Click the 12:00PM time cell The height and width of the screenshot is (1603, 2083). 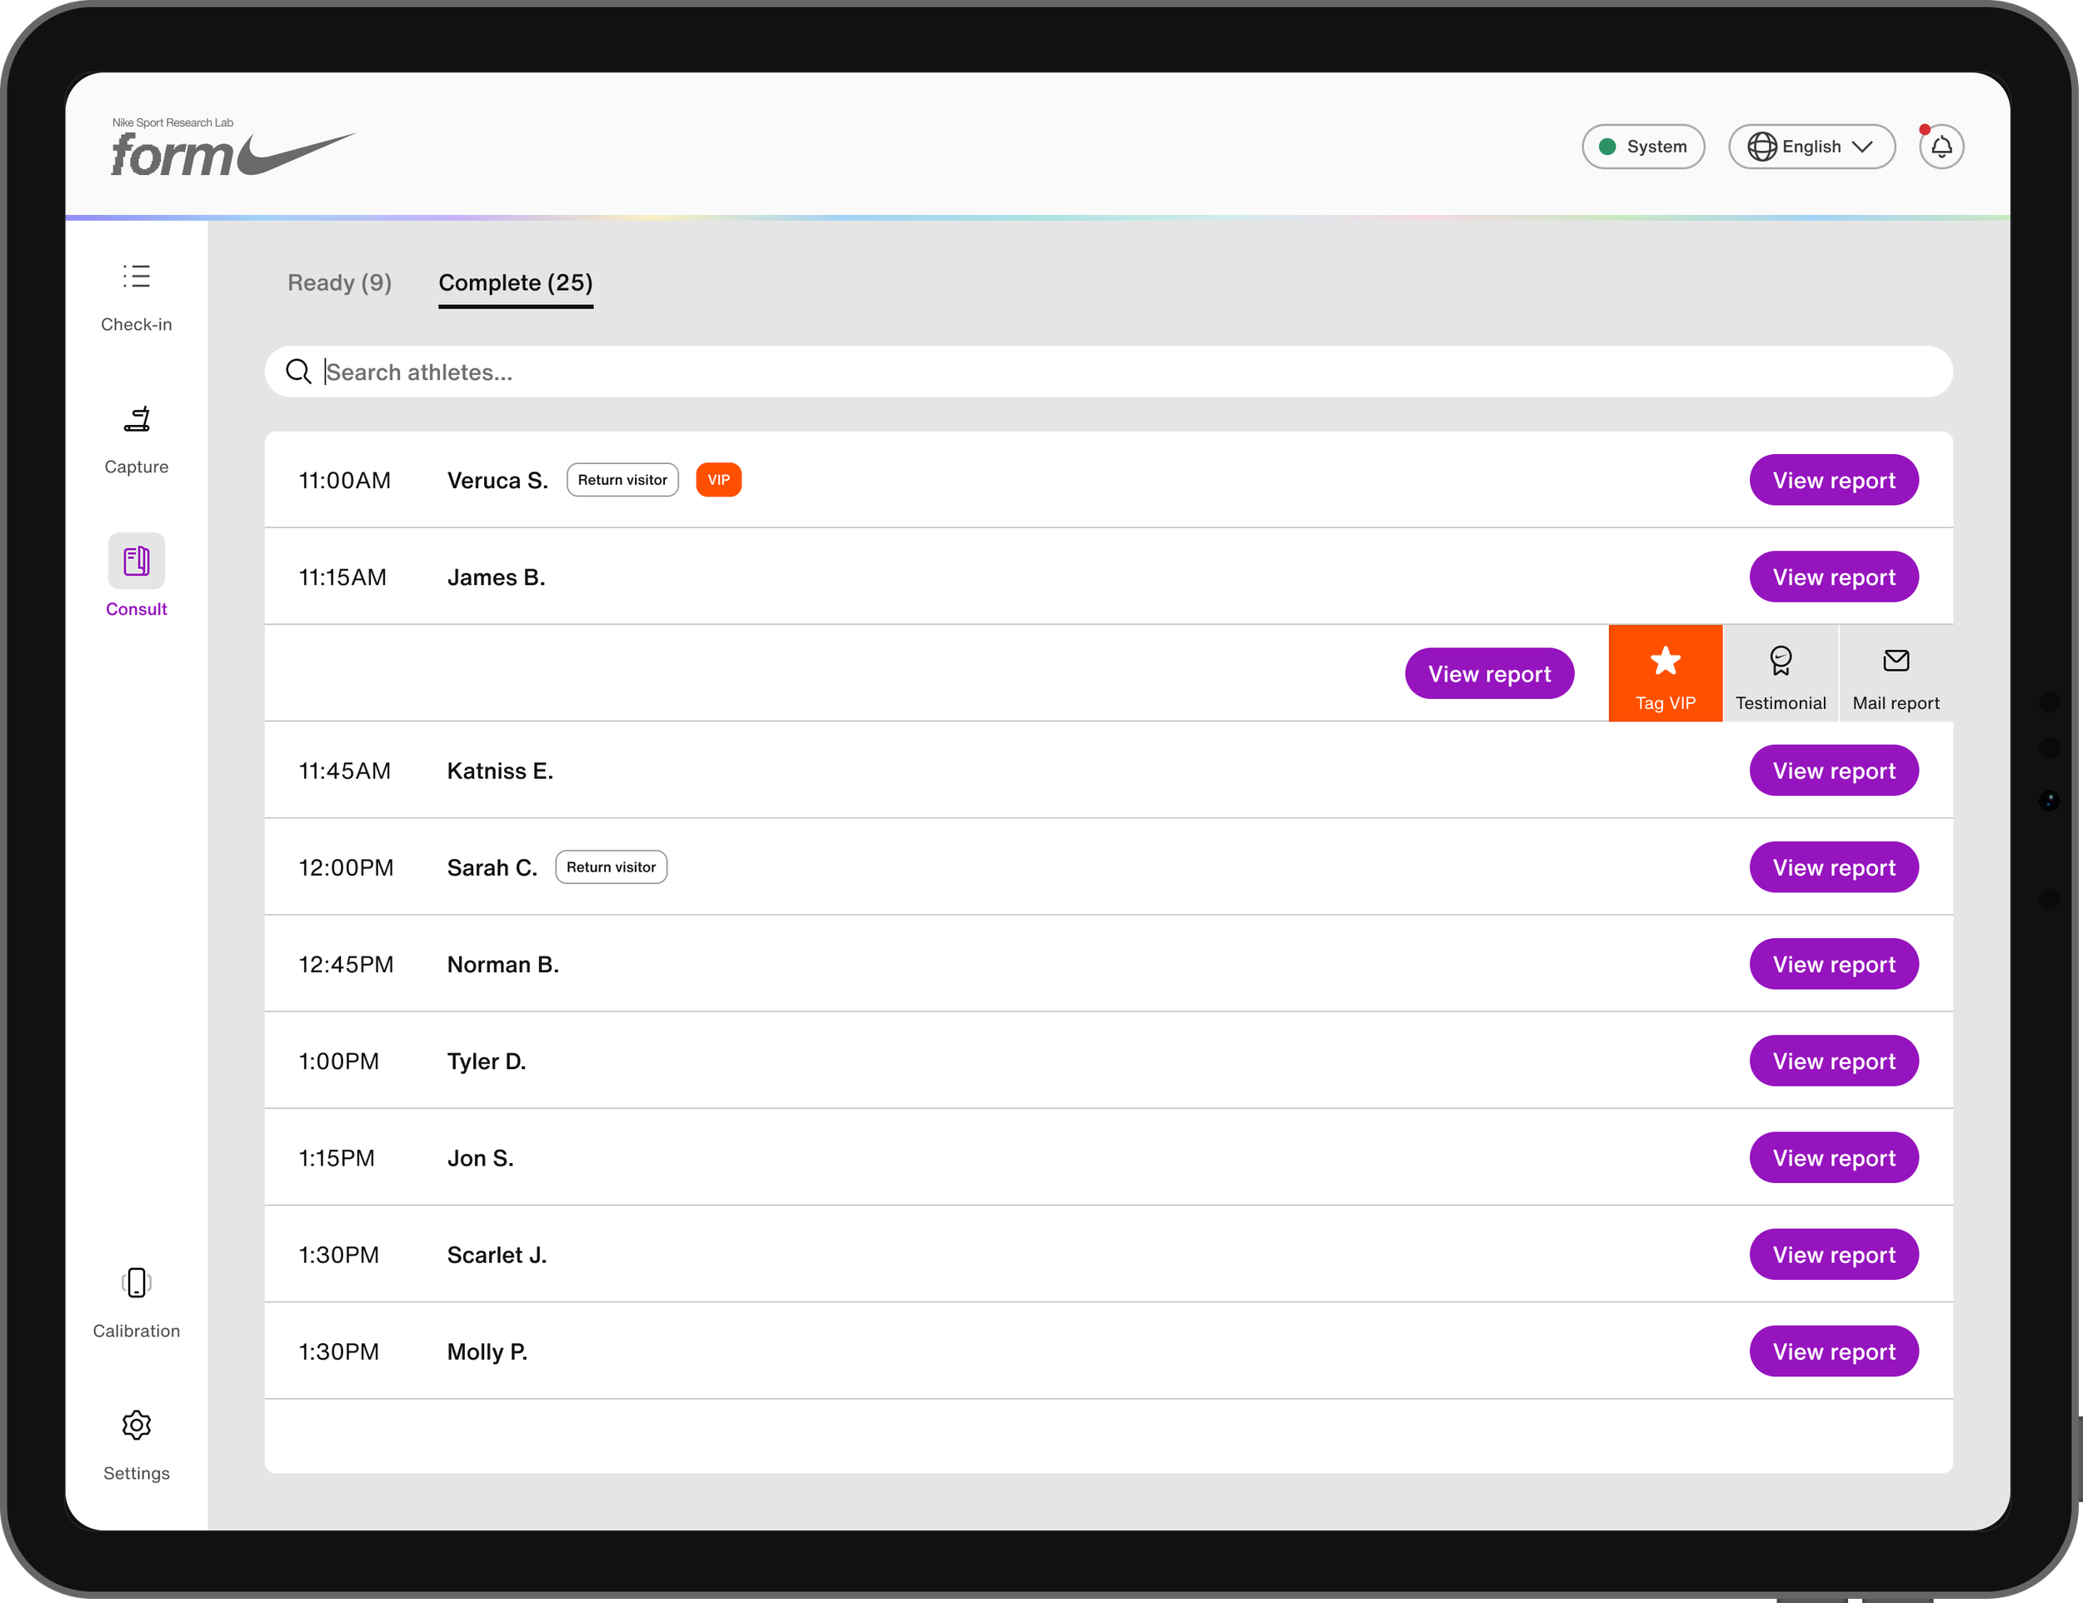click(x=345, y=868)
